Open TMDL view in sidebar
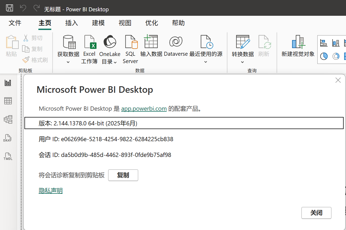Viewport: 346px width, 230px height. pos(8,156)
